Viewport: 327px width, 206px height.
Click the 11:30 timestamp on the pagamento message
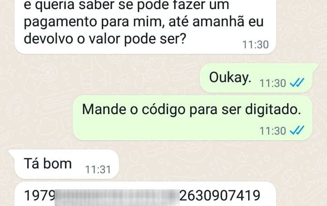(x=255, y=44)
